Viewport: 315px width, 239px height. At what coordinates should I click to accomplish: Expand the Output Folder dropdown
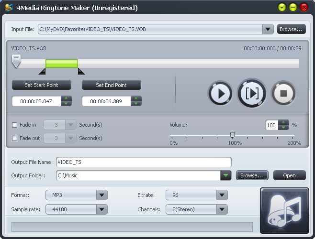[x=225, y=175]
